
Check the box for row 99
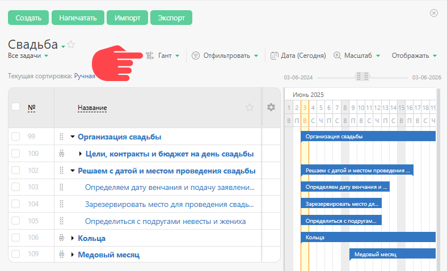tap(15, 137)
